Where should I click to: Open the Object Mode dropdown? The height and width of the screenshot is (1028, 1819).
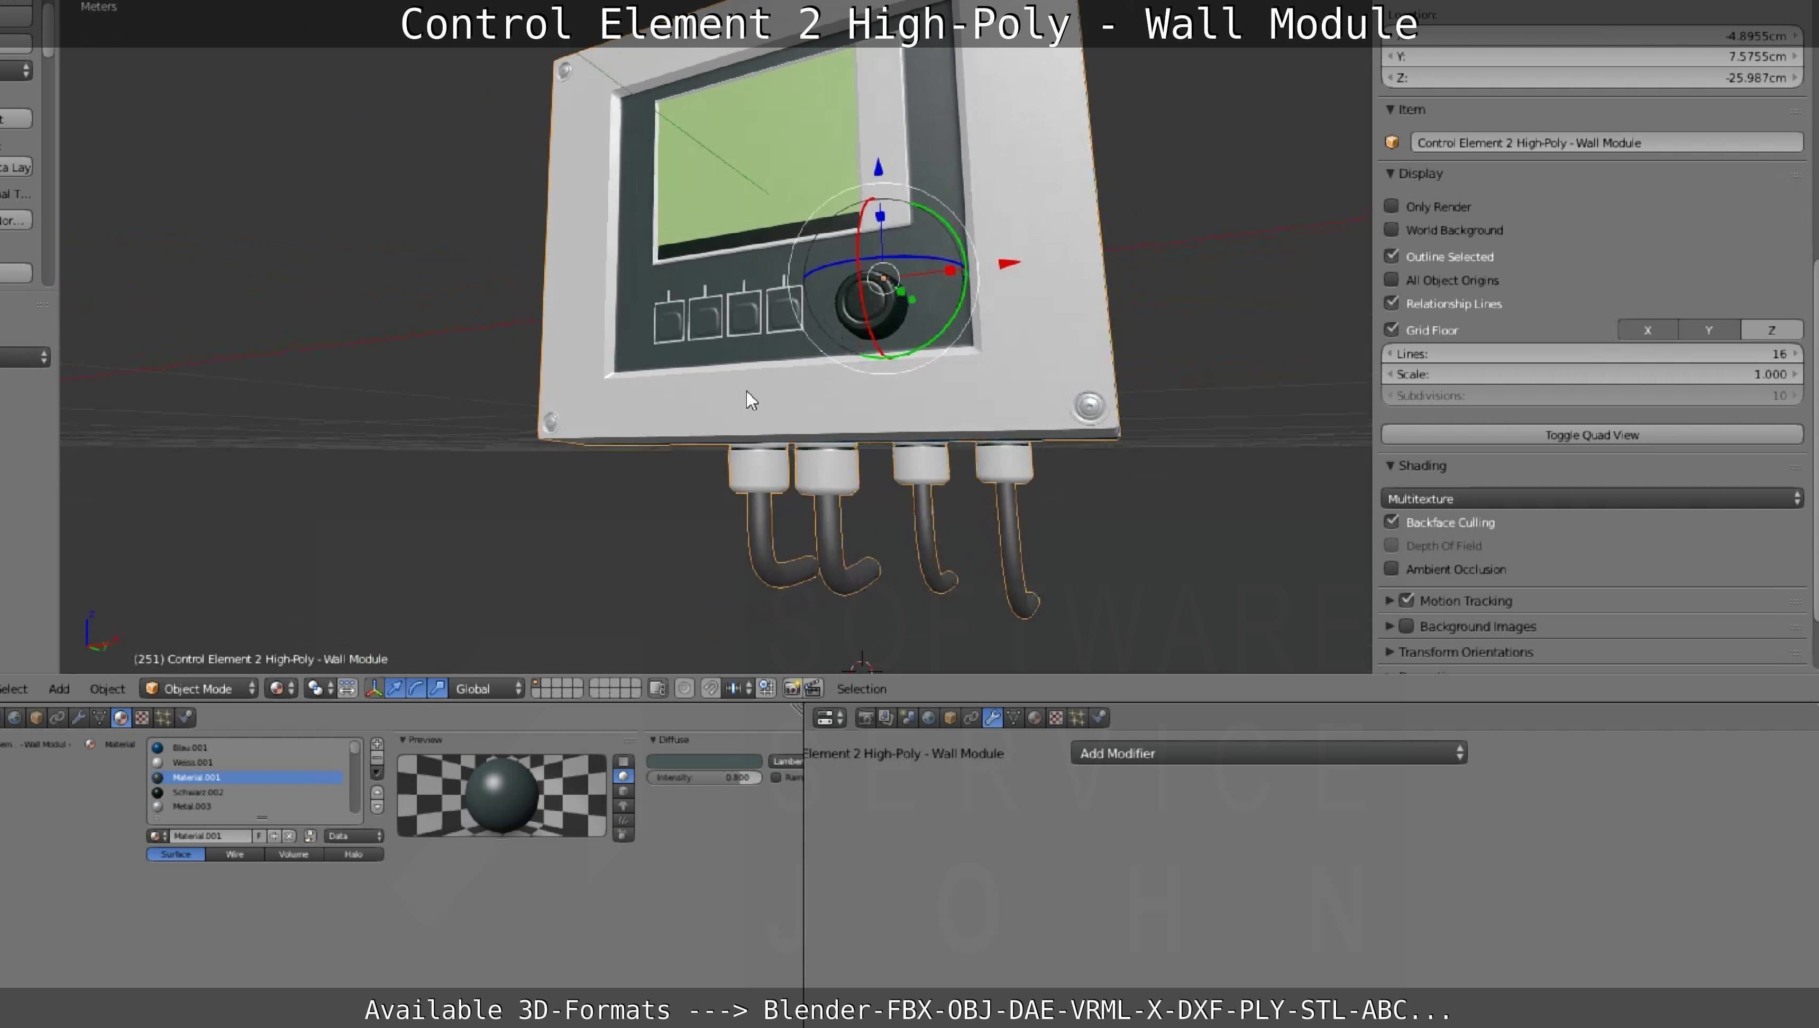point(199,689)
